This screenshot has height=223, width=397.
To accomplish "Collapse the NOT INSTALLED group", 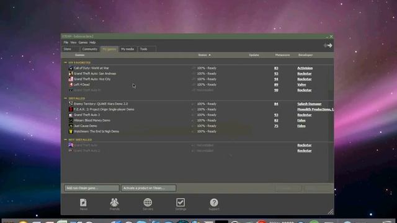I will (x=66, y=139).
